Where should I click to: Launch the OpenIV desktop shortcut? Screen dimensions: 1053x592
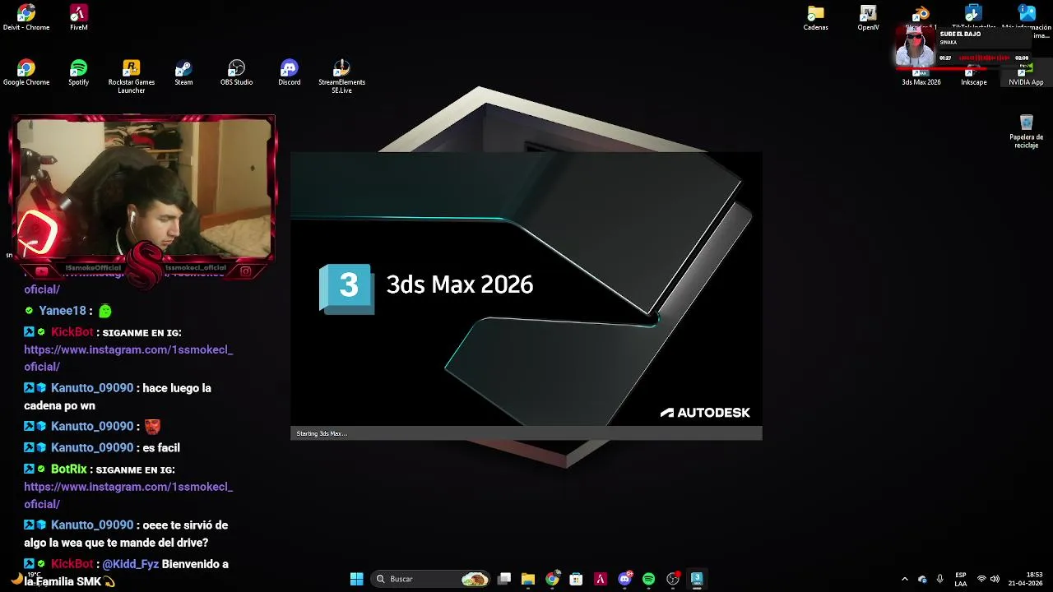tap(869, 17)
